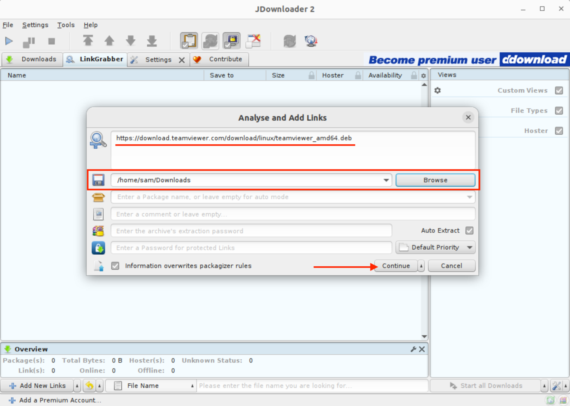Click the Stop downloads icon
This screenshot has width=570, height=406.
tap(51, 41)
